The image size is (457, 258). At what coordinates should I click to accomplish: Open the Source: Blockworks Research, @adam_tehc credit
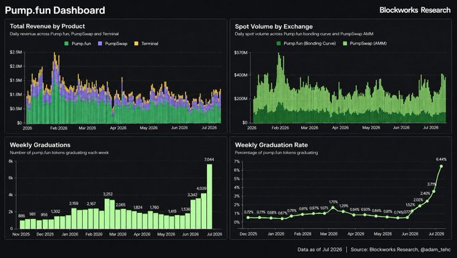pyautogui.click(x=401, y=249)
